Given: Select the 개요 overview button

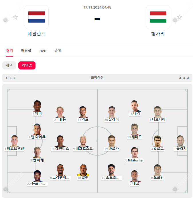Looking at the screenshot, I should pos(9,65).
